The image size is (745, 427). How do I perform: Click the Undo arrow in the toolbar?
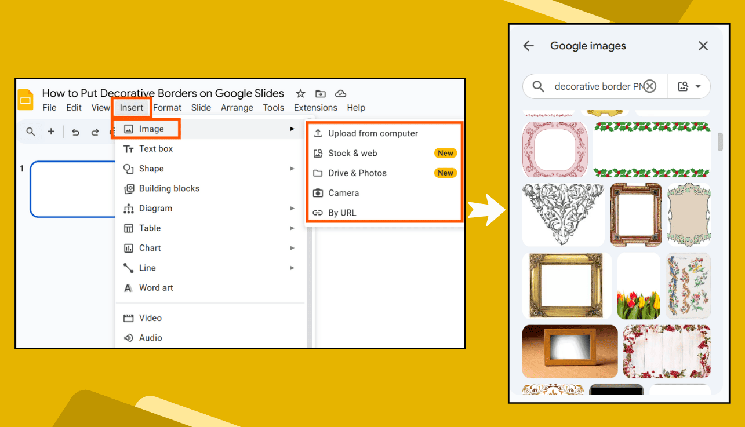(x=75, y=132)
